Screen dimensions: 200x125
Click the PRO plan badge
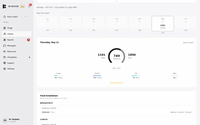click(22, 6)
